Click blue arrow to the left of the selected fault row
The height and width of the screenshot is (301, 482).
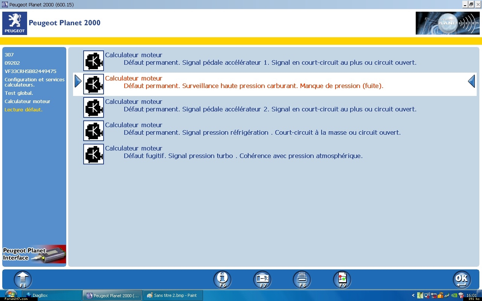point(78,81)
